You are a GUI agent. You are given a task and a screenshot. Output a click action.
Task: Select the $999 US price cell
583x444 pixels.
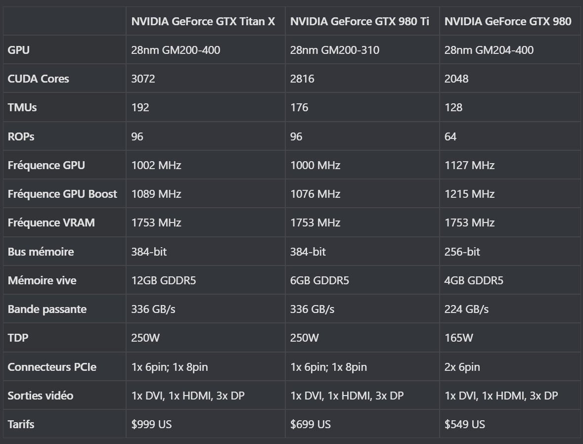click(151, 424)
